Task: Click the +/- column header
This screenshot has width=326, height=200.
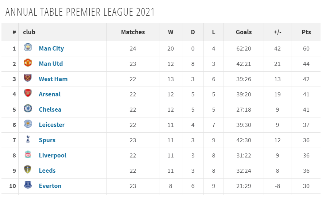Action: pos(278,32)
